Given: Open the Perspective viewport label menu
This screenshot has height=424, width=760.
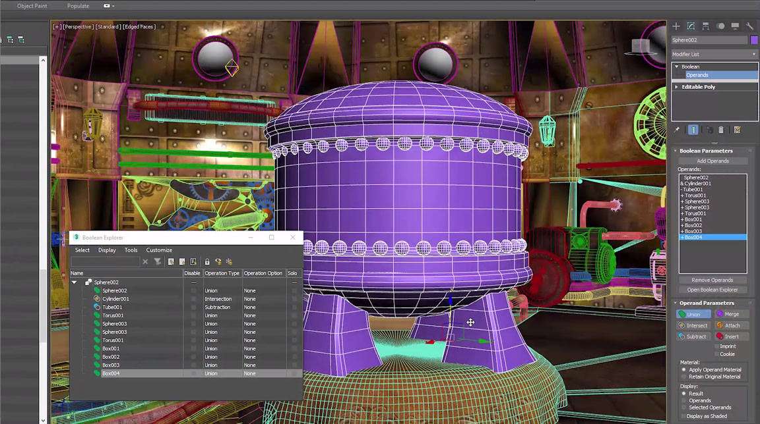Looking at the screenshot, I should click(x=78, y=26).
